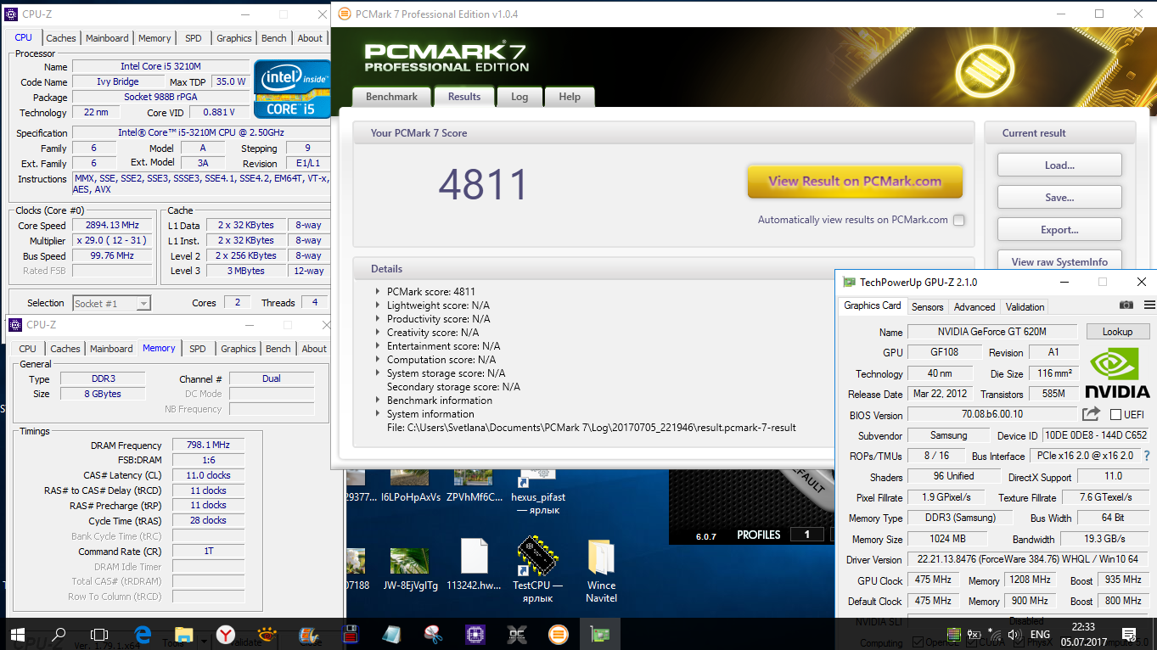Expand Computation score details
1157x650 pixels.
(x=378, y=359)
